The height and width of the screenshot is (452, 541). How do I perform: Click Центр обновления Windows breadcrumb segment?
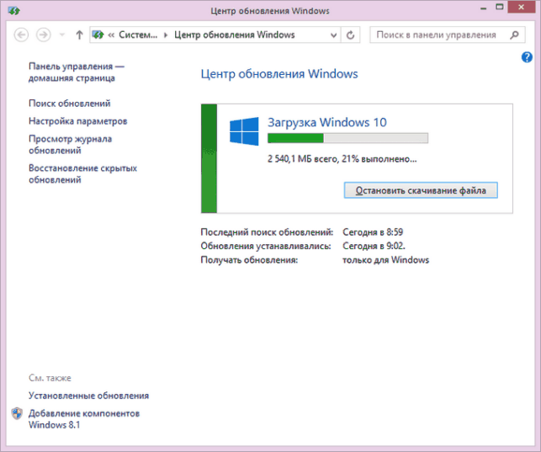pos(234,35)
